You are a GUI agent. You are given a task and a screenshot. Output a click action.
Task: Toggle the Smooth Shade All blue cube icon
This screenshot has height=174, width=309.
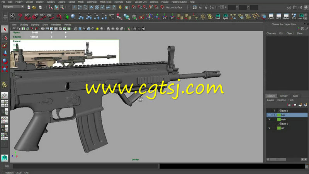80,29
